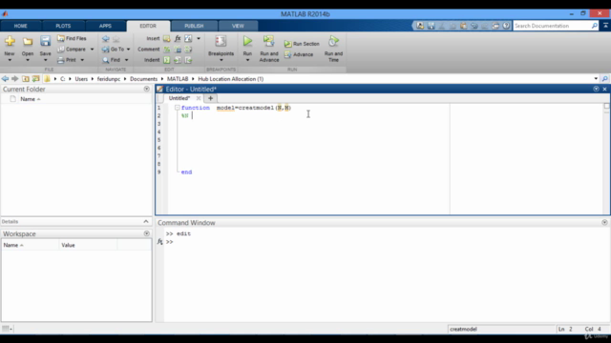Image resolution: width=611 pixels, height=343 pixels.
Task: Decrease indent with last Indent icon
Action: click(188, 60)
